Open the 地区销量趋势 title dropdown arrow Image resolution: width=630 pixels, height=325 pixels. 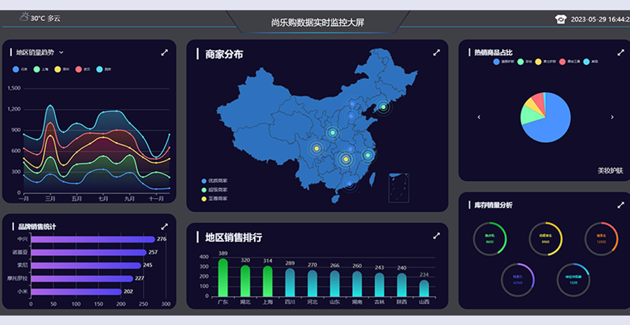(x=61, y=52)
